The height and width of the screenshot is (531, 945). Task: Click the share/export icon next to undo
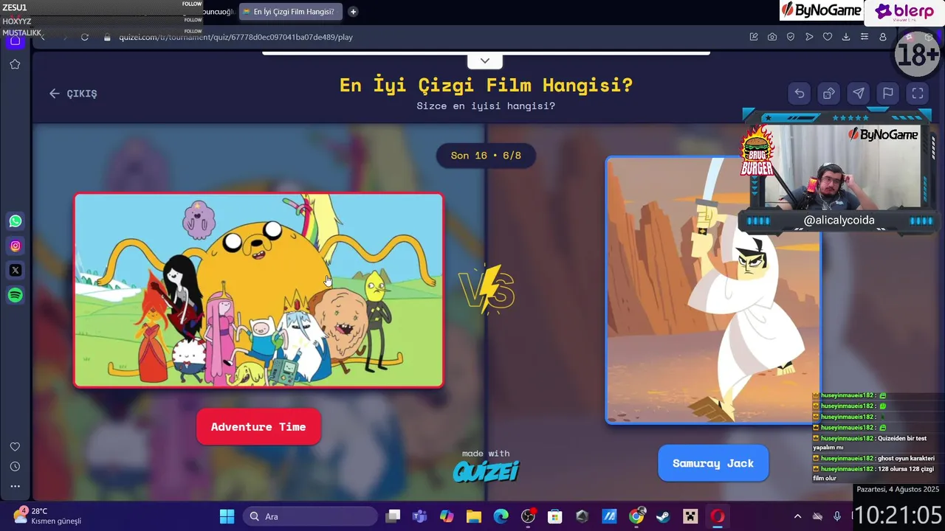click(x=829, y=94)
